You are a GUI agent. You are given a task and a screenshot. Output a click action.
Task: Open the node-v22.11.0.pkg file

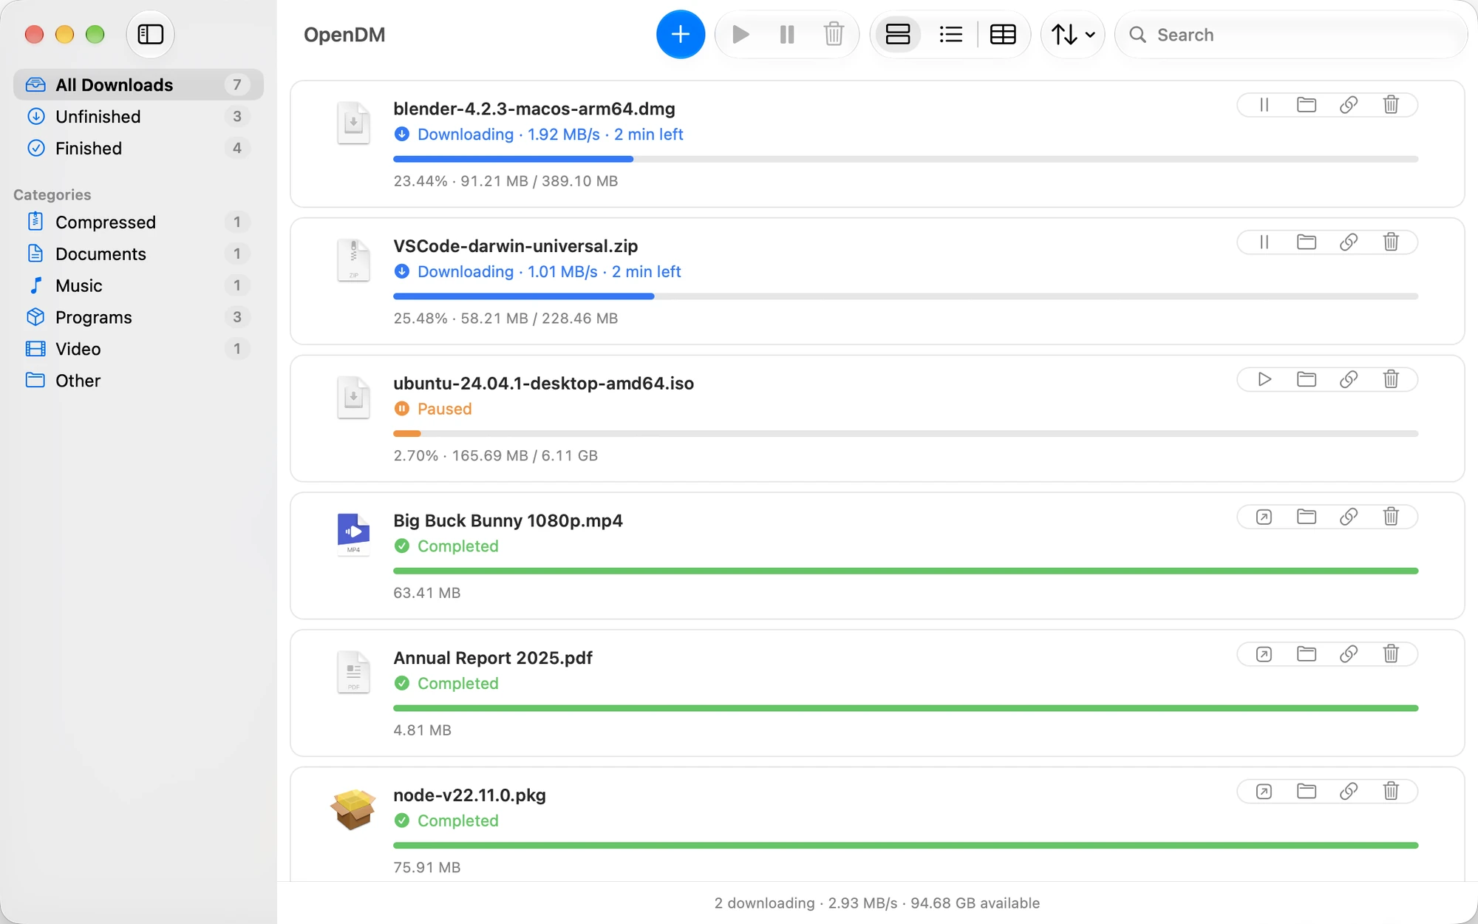1264,792
